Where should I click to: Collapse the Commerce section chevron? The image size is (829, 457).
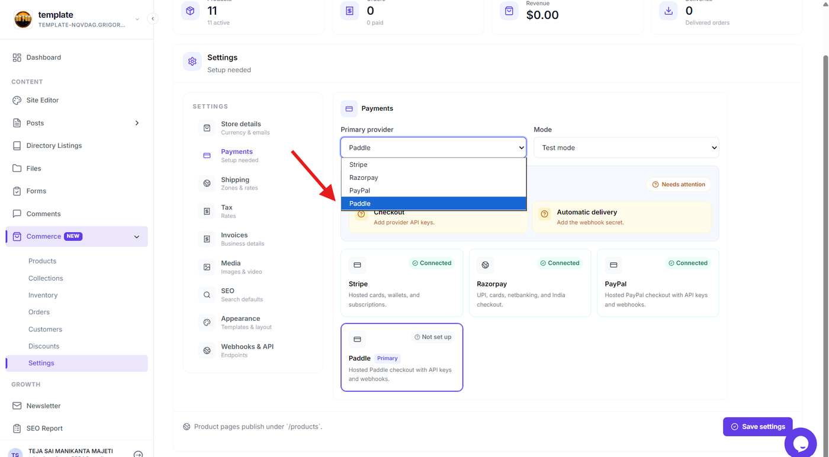click(x=137, y=237)
